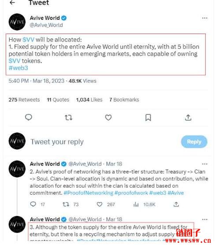Click the #web3 hashtag in main tweet

pos(19,68)
